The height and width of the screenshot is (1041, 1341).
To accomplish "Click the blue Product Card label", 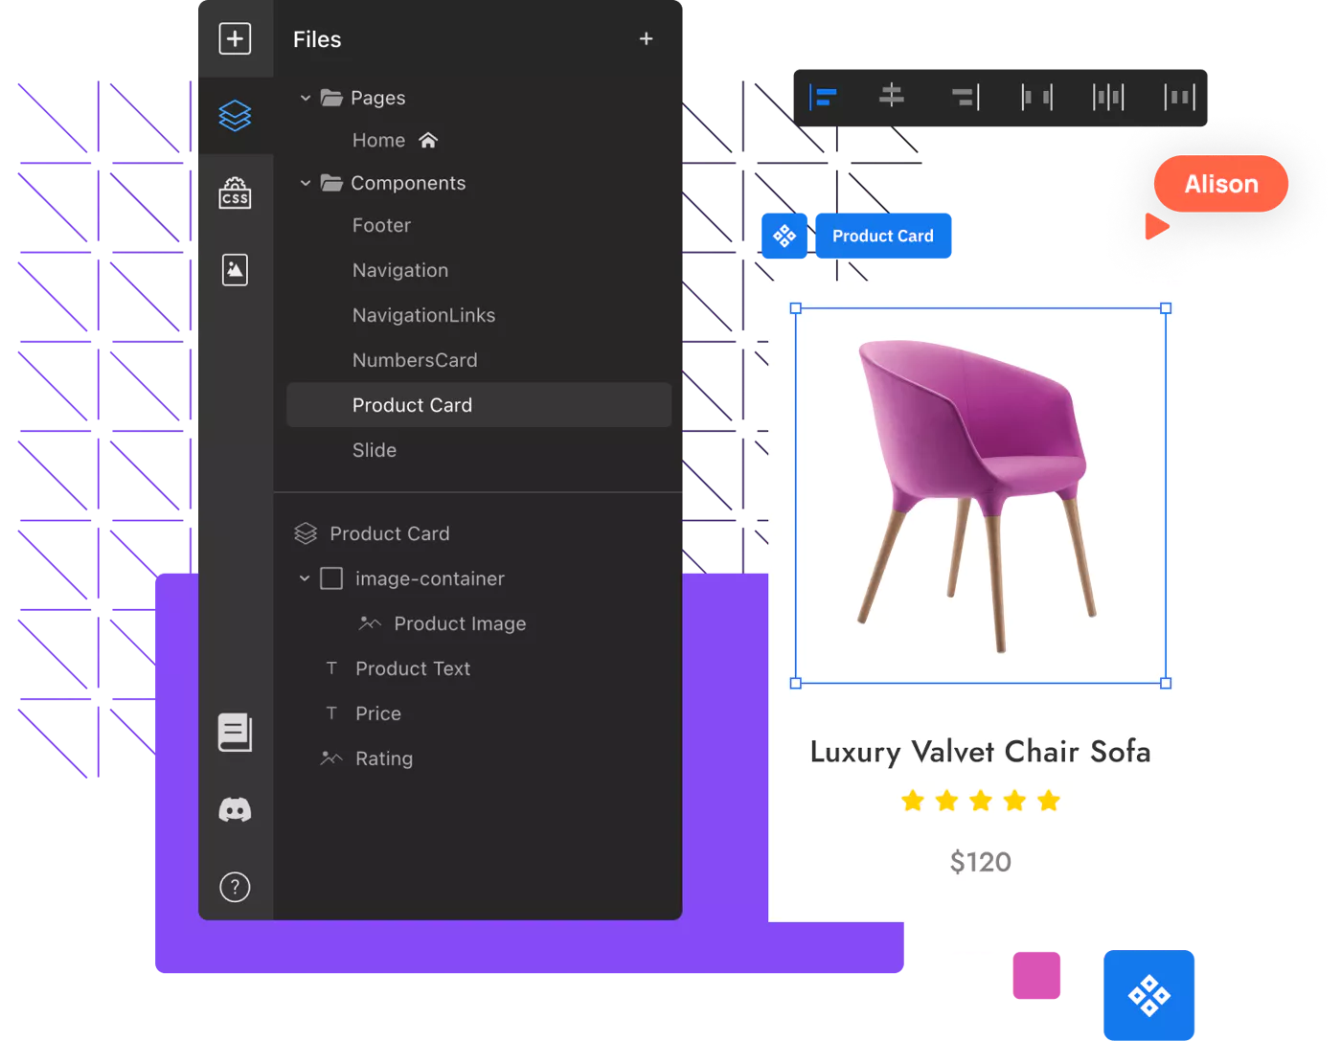I will click(x=882, y=236).
